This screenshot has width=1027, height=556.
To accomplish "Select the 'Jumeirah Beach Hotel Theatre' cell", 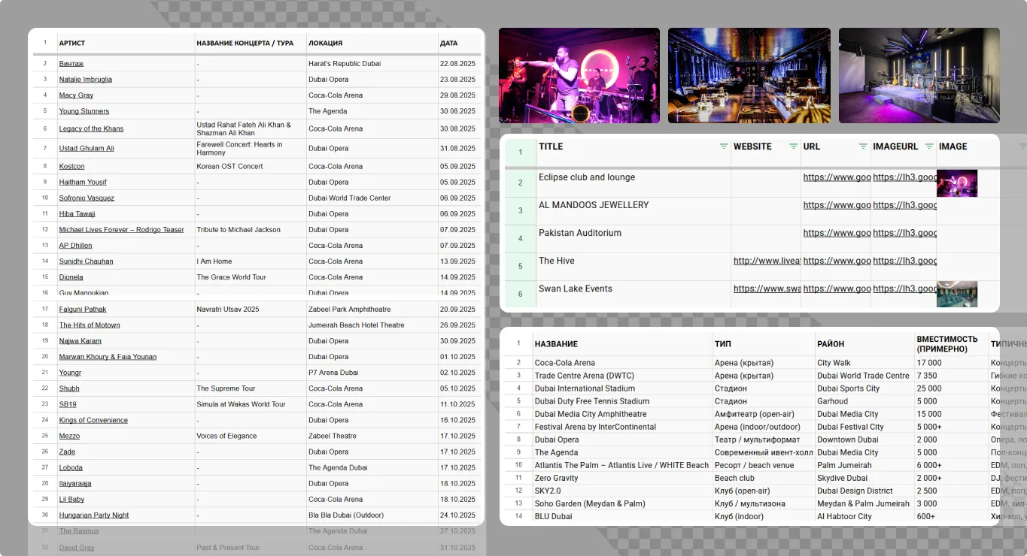I will tap(372, 325).
